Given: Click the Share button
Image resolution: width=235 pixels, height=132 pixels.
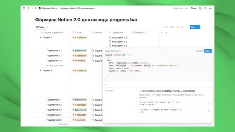Looking at the screenshot, I should 194,8.
